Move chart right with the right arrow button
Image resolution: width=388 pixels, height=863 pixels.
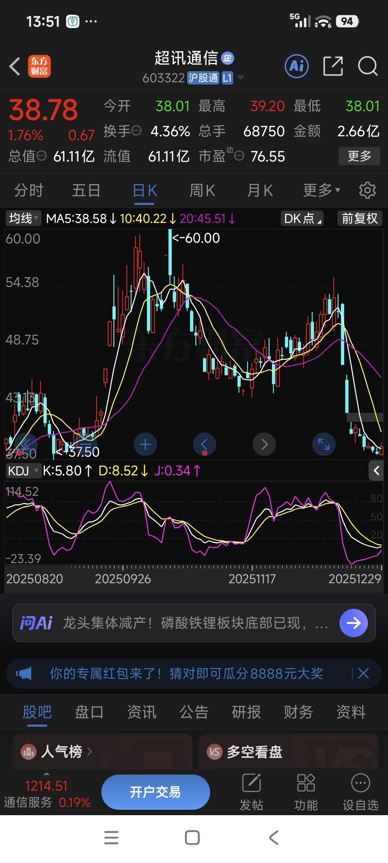(x=264, y=444)
